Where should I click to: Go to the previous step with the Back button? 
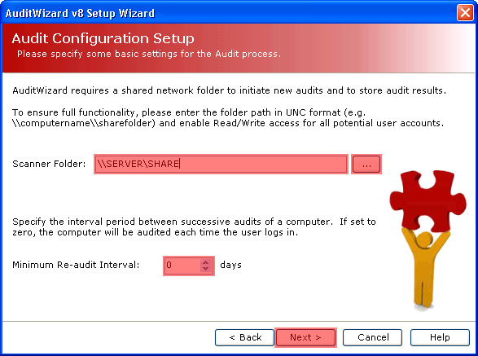click(244, 337)
